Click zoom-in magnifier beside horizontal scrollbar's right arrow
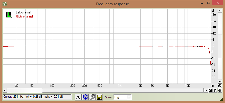Image resolution: width=225 pixels, height=103 pixels. click(x=210, y=91)
